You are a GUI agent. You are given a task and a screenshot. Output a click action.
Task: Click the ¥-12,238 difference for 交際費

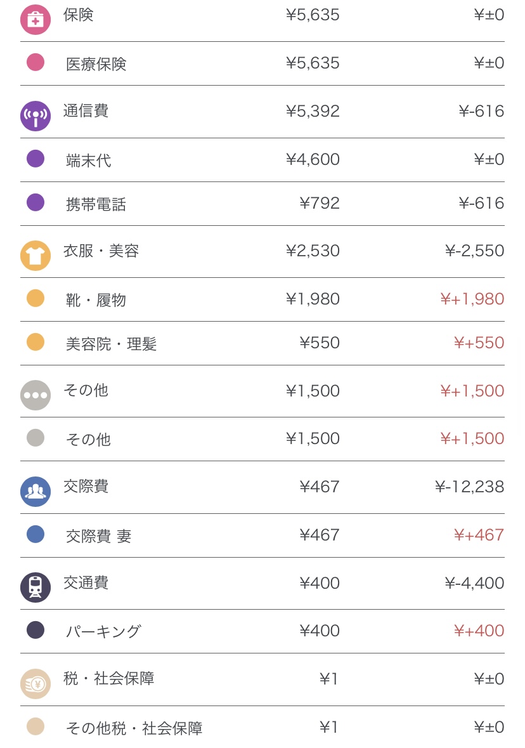pyautogui.click(x=469, y=487)
